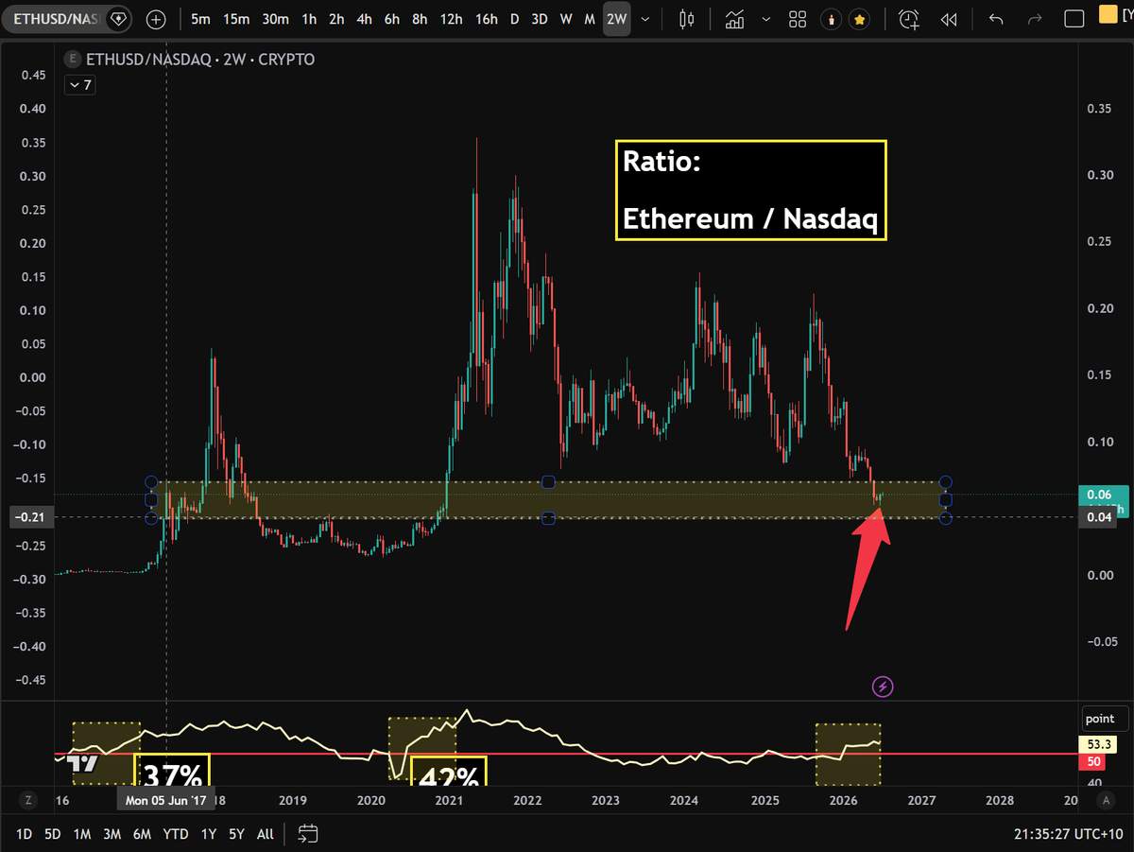1134x852 pixels.
Task: Expand the timeframe interval dropdown chevron
Action: [645, 19]
